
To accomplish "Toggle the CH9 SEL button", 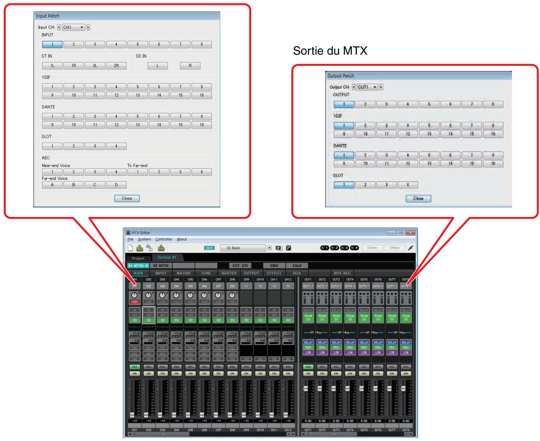I will (246, 367).
